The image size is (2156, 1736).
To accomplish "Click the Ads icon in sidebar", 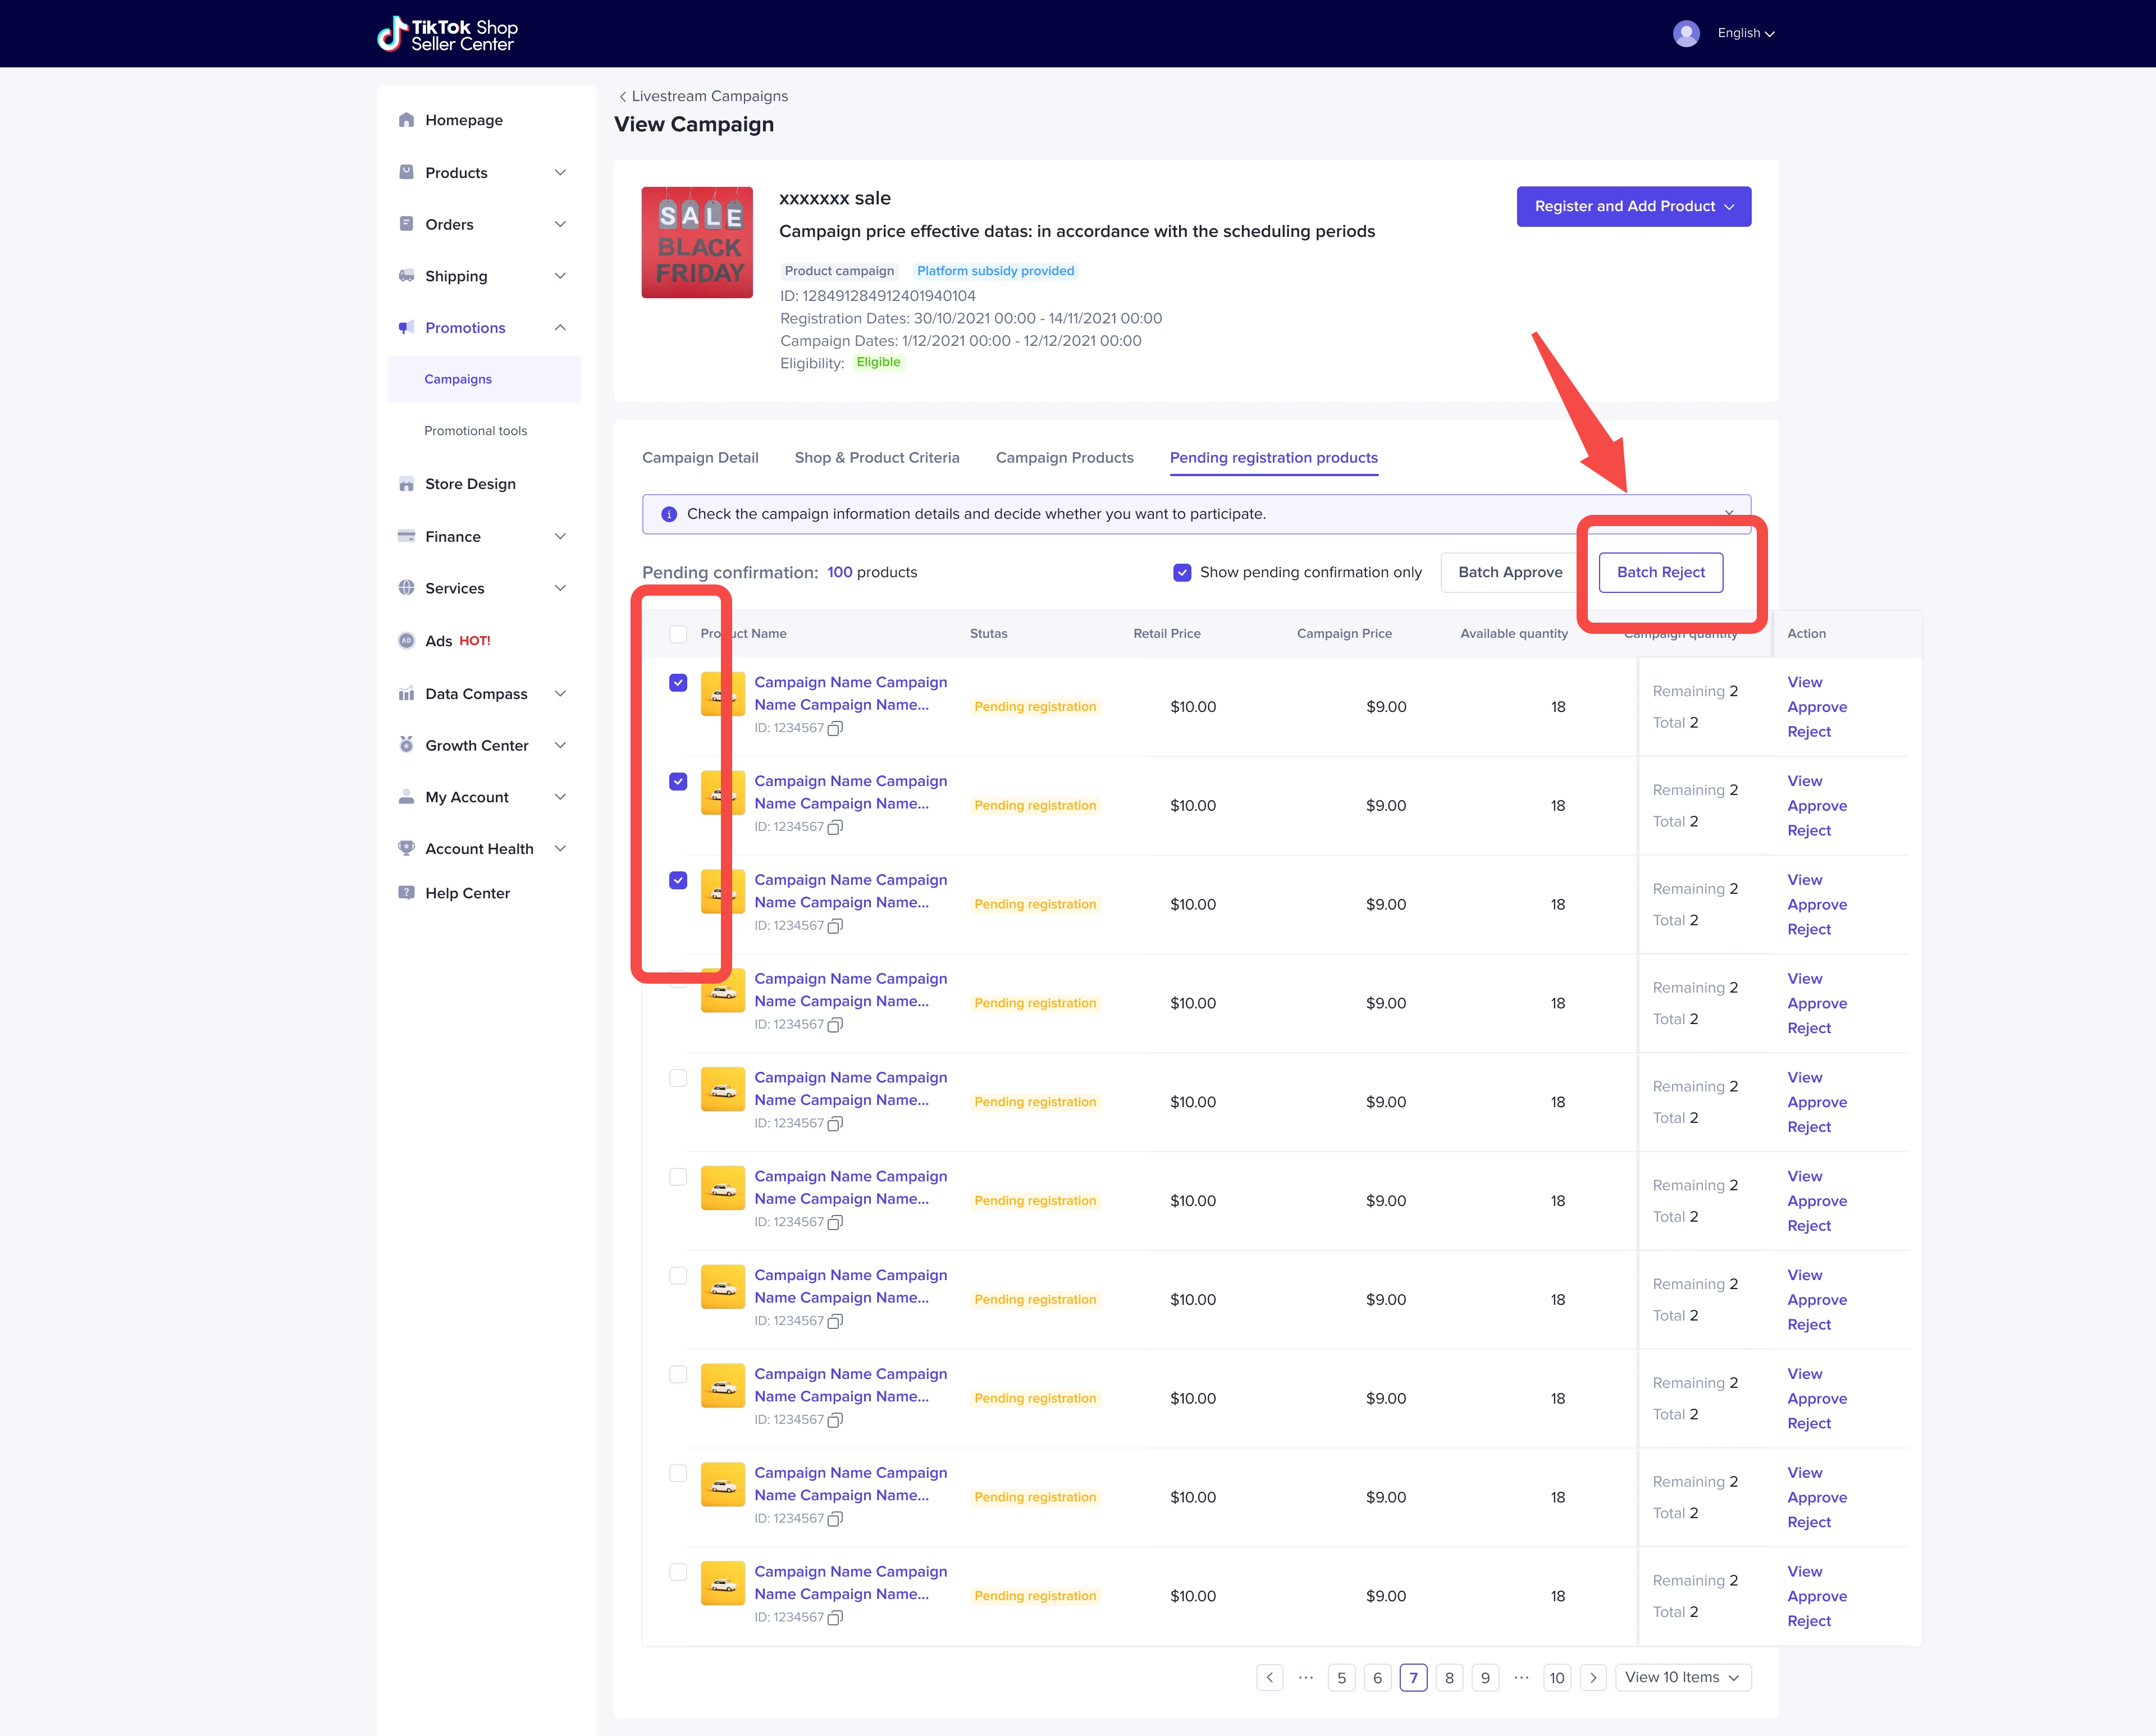I will coord(406,641).
